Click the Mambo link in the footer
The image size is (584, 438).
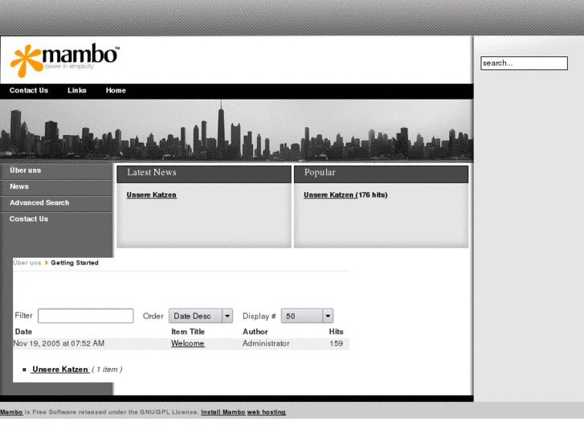[x=11, y=412]
